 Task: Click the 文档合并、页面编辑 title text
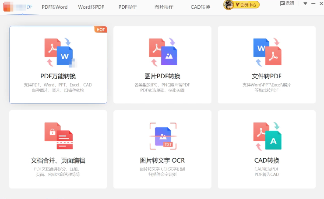(x=58, y=161)
